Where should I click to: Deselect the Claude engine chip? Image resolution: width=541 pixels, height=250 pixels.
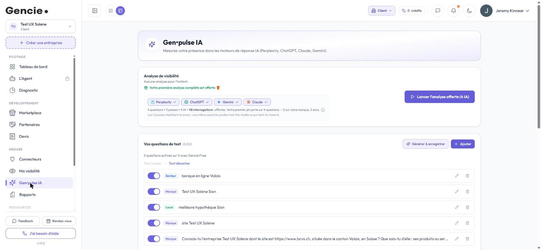[257, 102]
